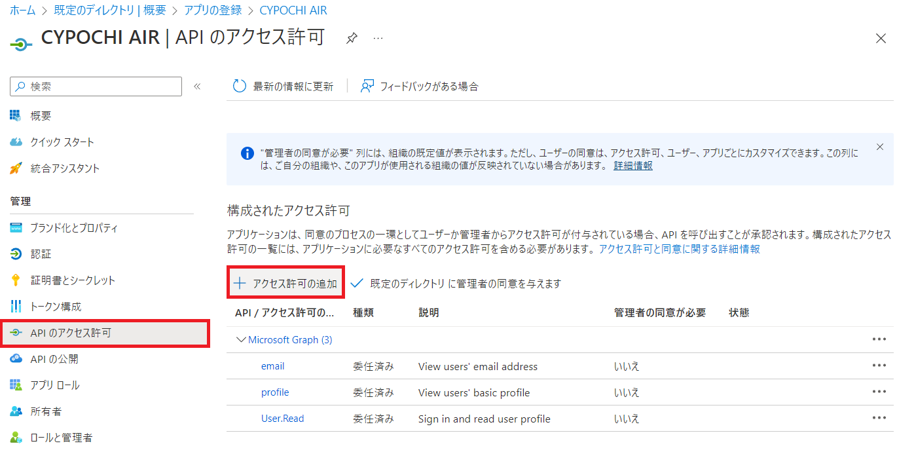Click the ホーム breadcrumb link

click(x=22, y=10)
